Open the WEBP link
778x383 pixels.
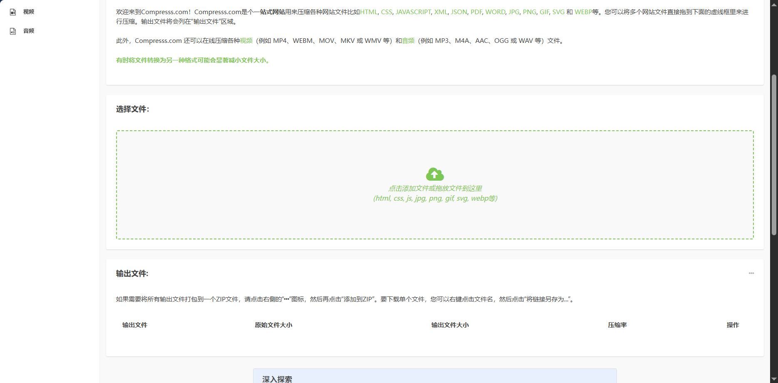point(584,12)
